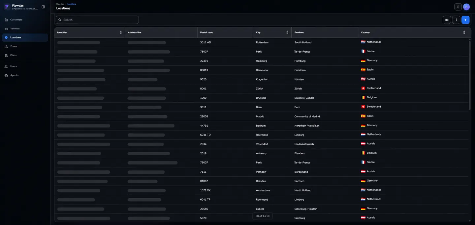Click France flag in 75007 first row
This screenshot has height=225, width=475.
click(x=363, y=51)
